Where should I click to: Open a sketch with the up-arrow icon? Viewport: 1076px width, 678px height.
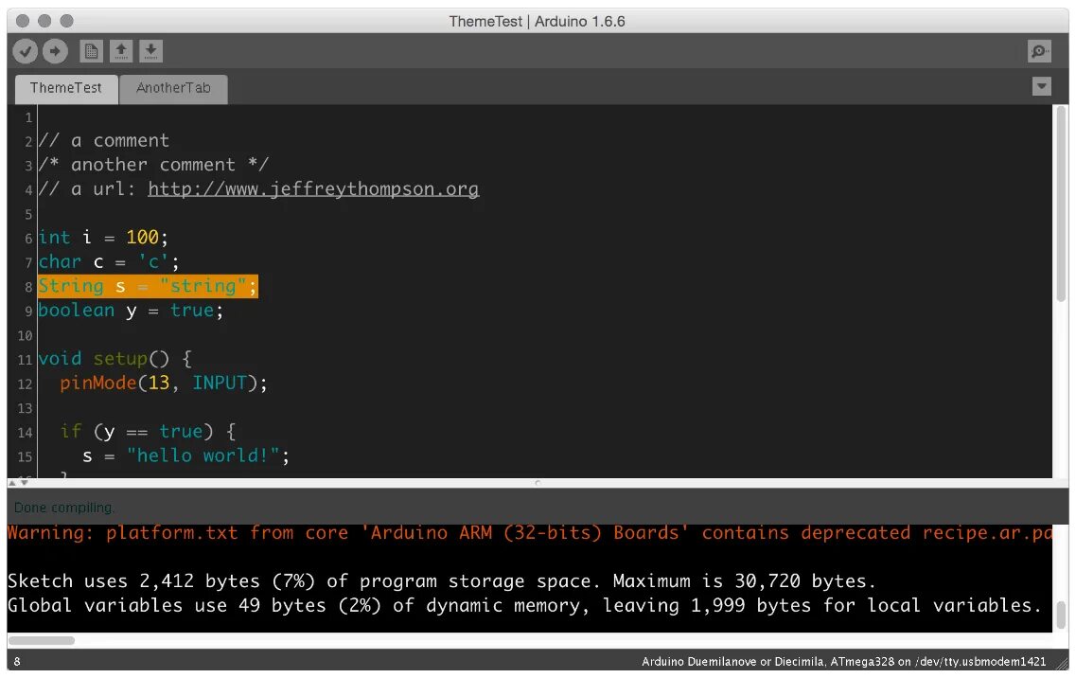pos(121,51)
